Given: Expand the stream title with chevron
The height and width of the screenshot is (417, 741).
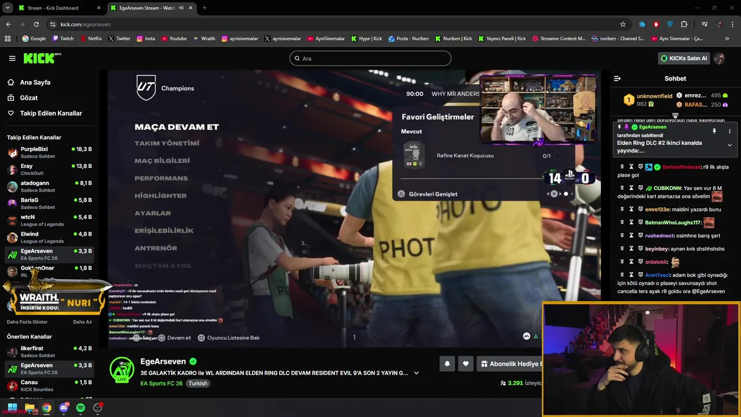Looking at the screenshot, I should (x=416, y=374).
